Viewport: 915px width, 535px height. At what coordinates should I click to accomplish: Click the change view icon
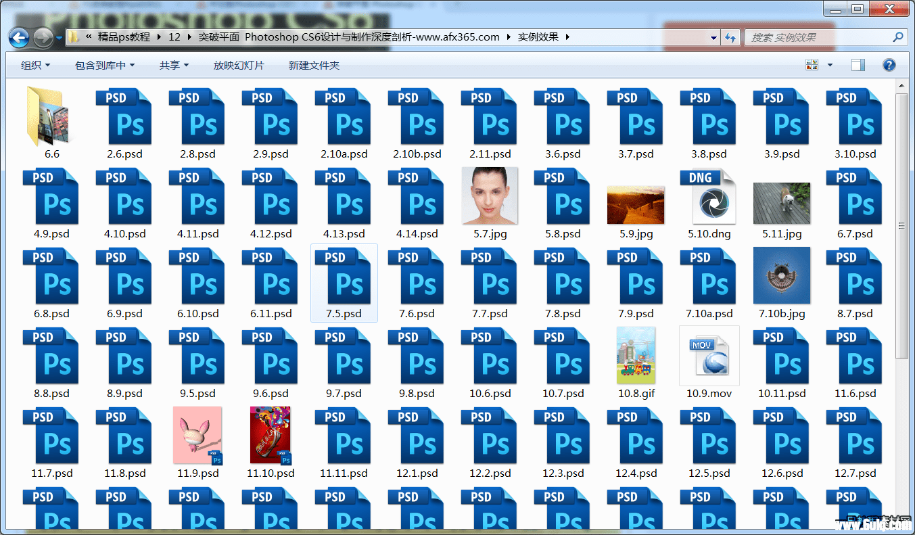[x=812, y=65]
